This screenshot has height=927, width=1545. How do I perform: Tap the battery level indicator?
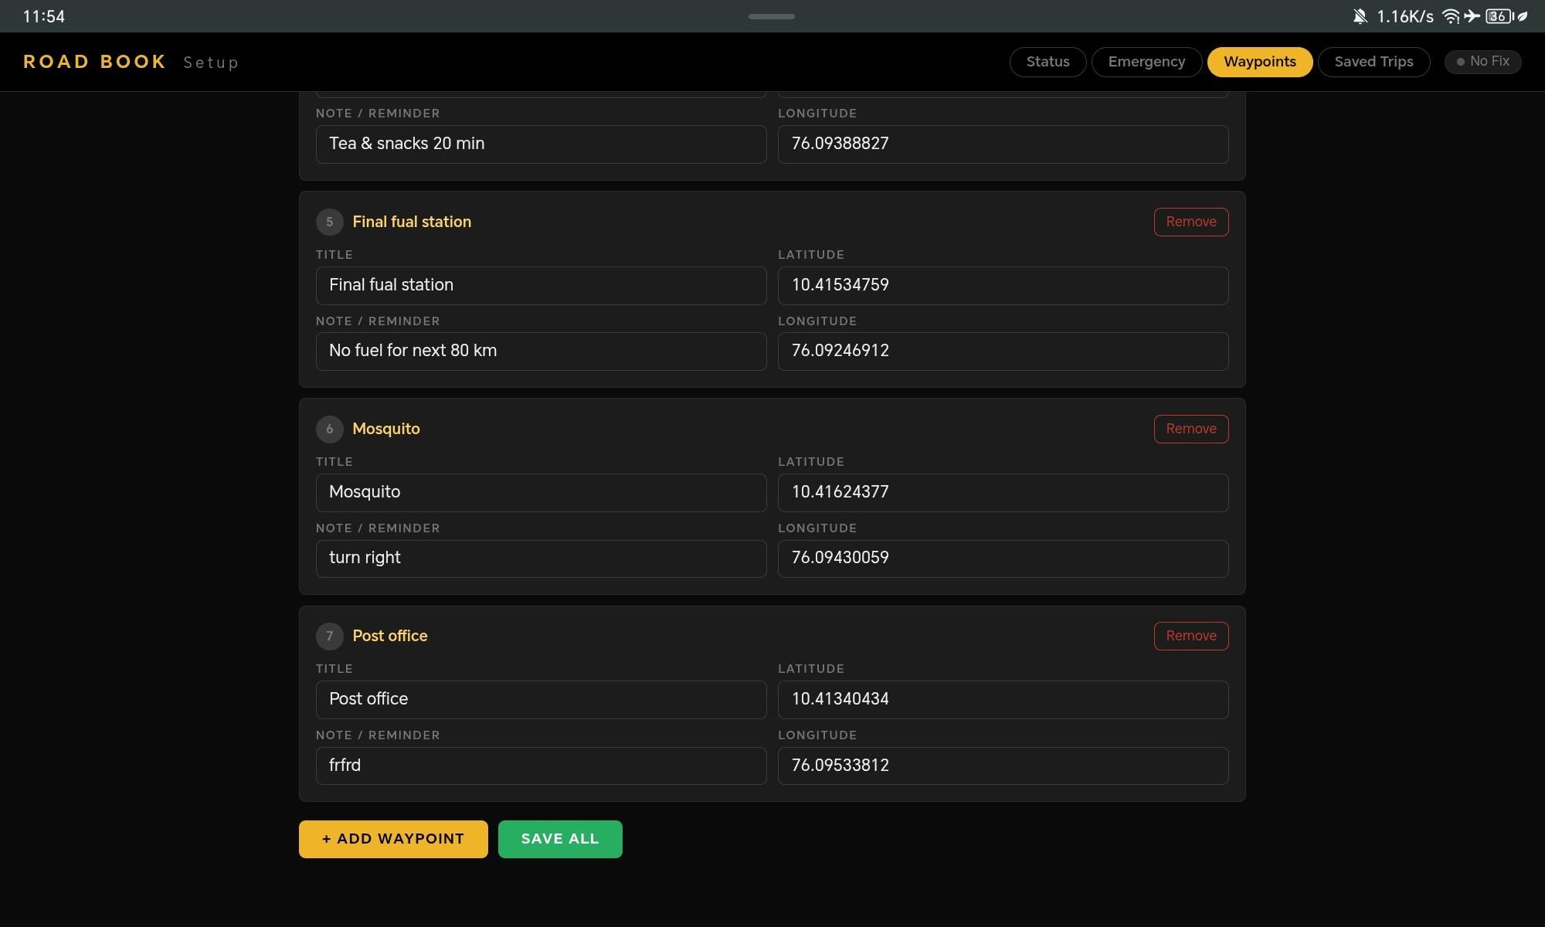[x=1499, y=16]
